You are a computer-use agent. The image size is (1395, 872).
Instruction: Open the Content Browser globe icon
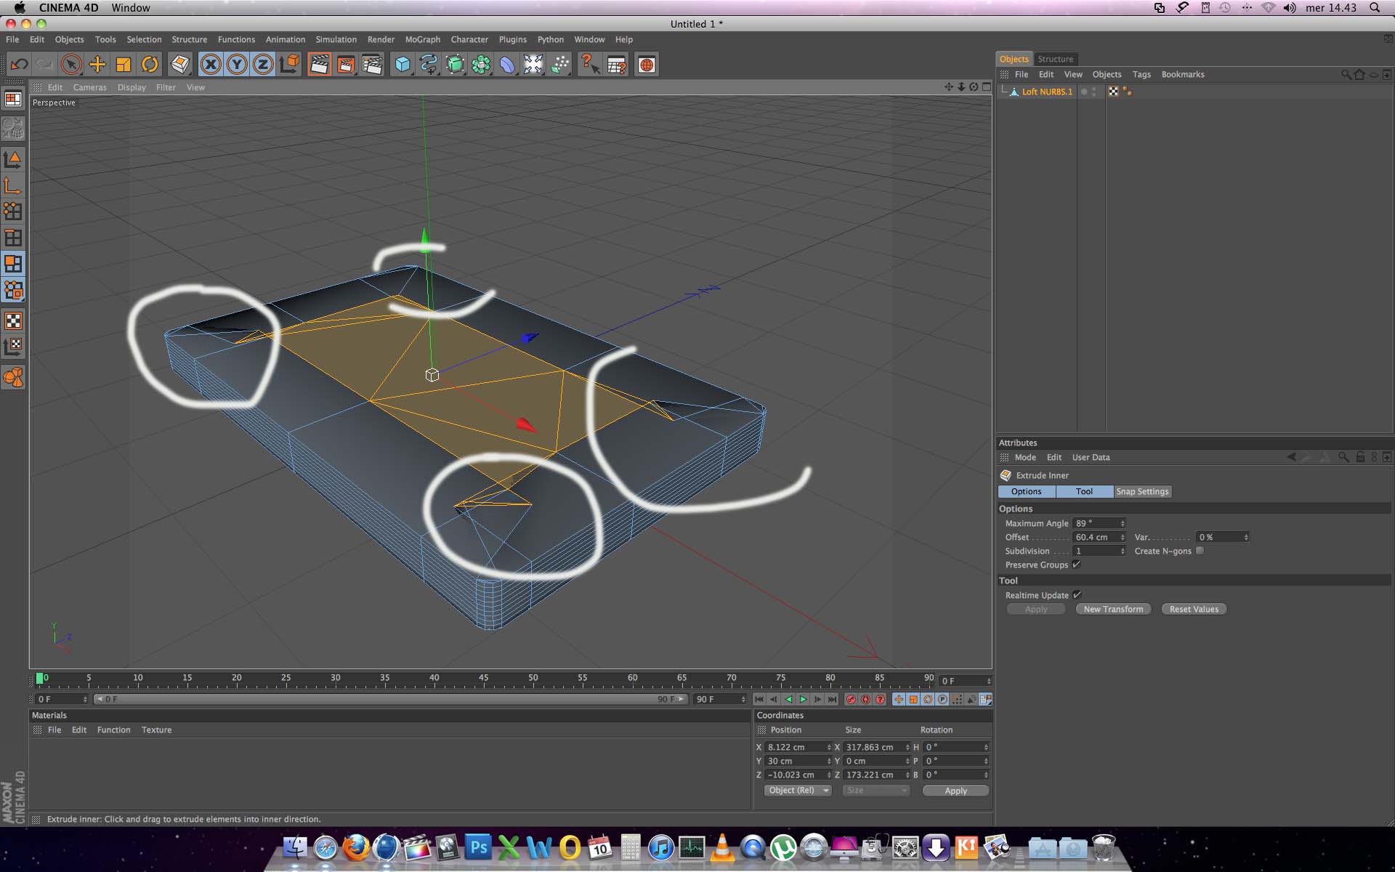(x=647, y=65)
